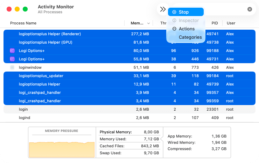Select the login process row
The image size is (259, 163).
(23, 109)
